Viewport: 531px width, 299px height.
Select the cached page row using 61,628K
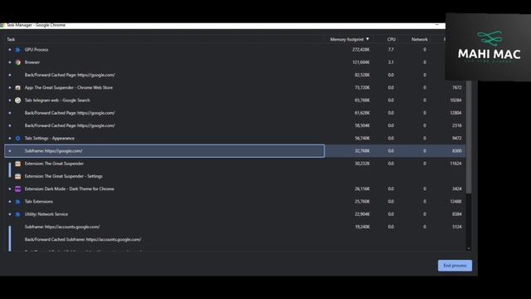[235, 113]
